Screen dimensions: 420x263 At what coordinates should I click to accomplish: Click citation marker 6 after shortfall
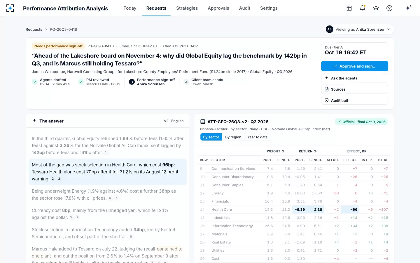[131, 237]
